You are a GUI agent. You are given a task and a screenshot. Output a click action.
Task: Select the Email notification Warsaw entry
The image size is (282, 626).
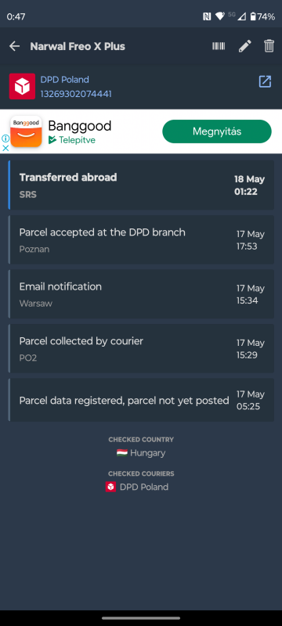click(141, 294)
